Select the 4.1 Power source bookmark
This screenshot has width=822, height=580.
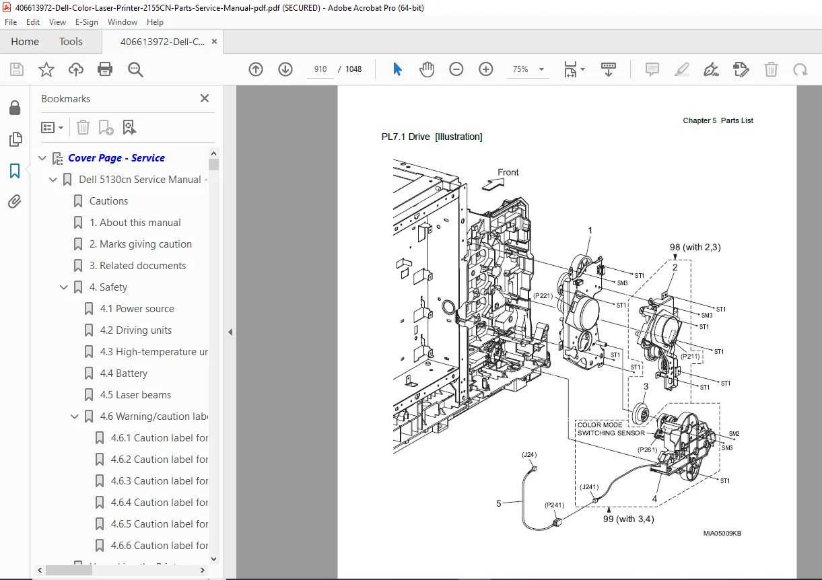[x=137, y=309]
